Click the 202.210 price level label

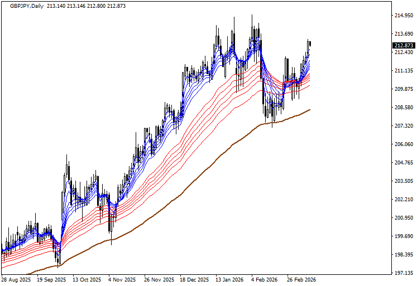click(x=403, y=200)
